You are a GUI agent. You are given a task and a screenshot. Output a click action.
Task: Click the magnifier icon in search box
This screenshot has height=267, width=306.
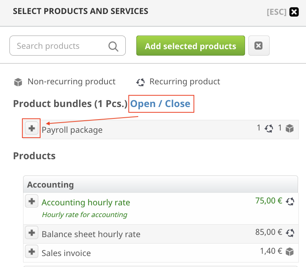click(x=113, y=46)
